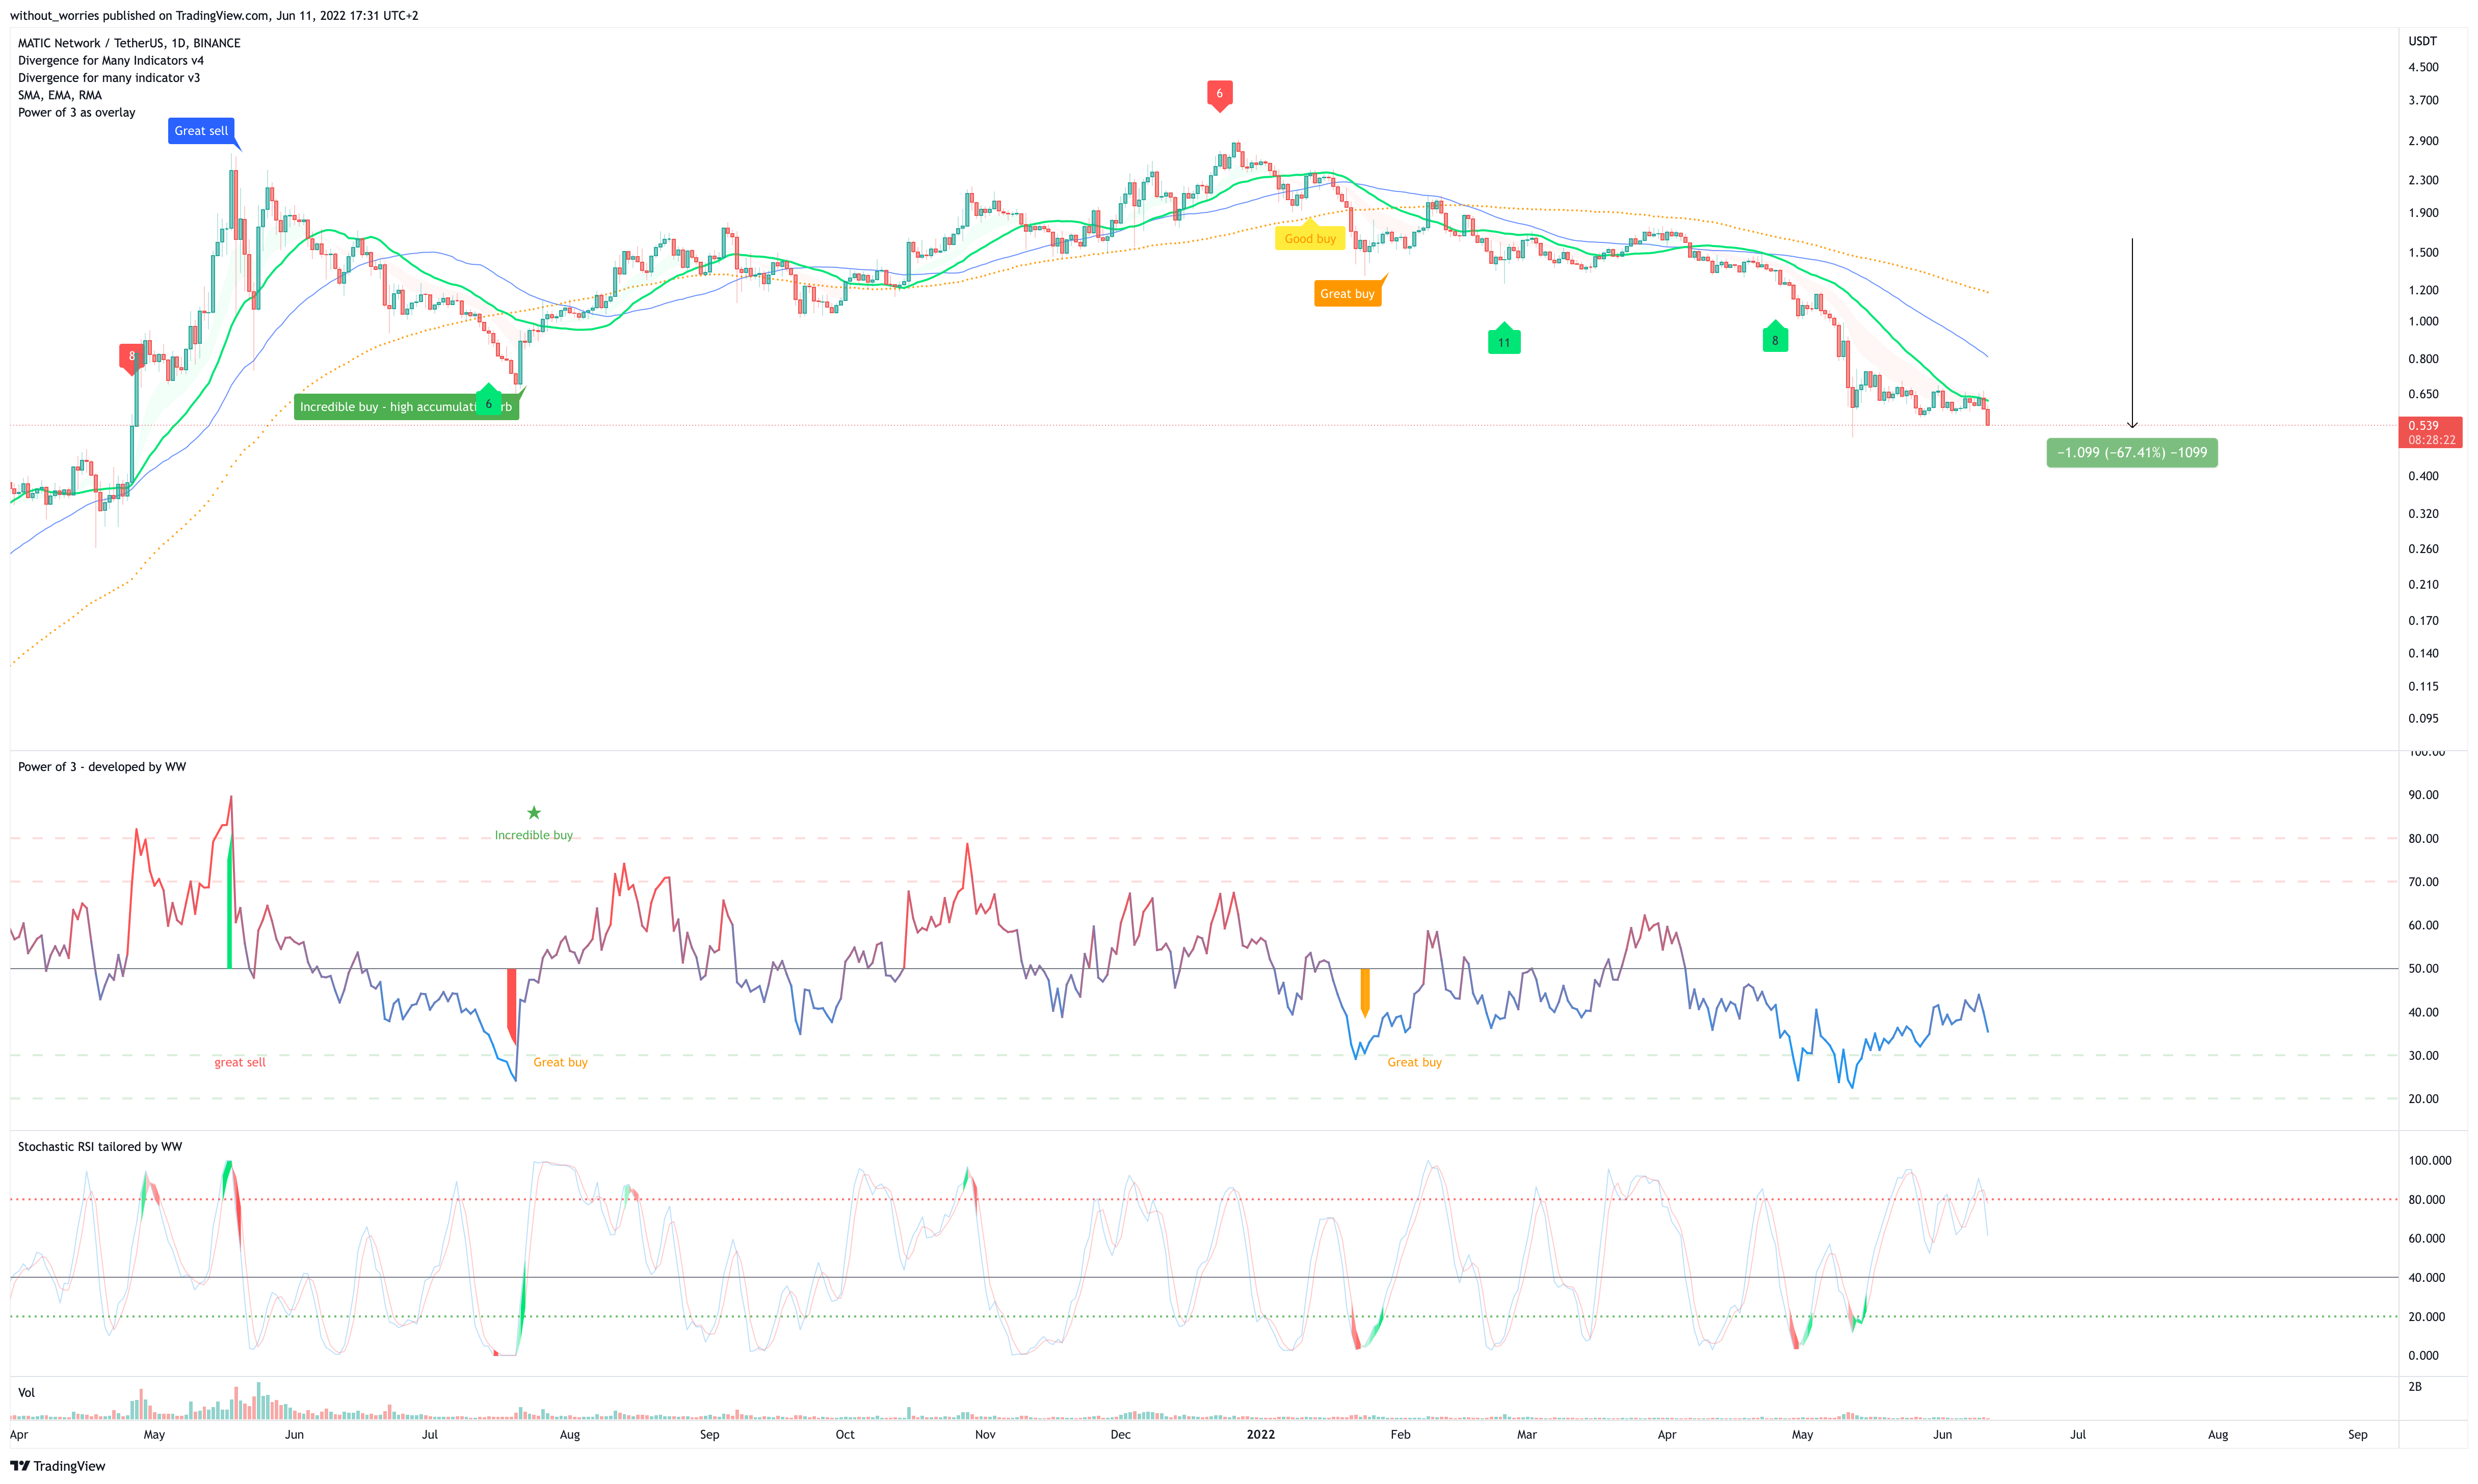Click the blue 'Great sell' label
The image size is (2478, 1484).
[x=201, y=131]
